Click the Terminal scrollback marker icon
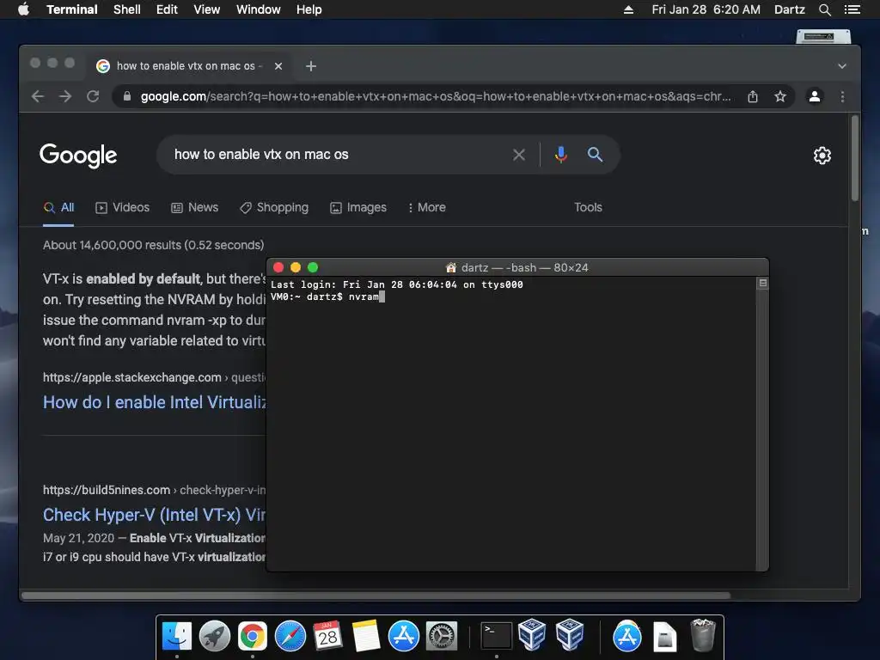The width and height of the screenshot is (880, 660). [x=763, y=284]
